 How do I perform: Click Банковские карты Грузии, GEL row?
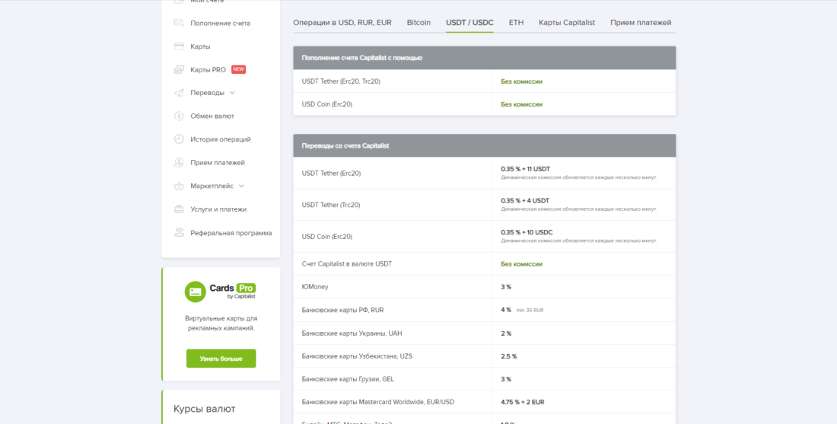(484, 379)
